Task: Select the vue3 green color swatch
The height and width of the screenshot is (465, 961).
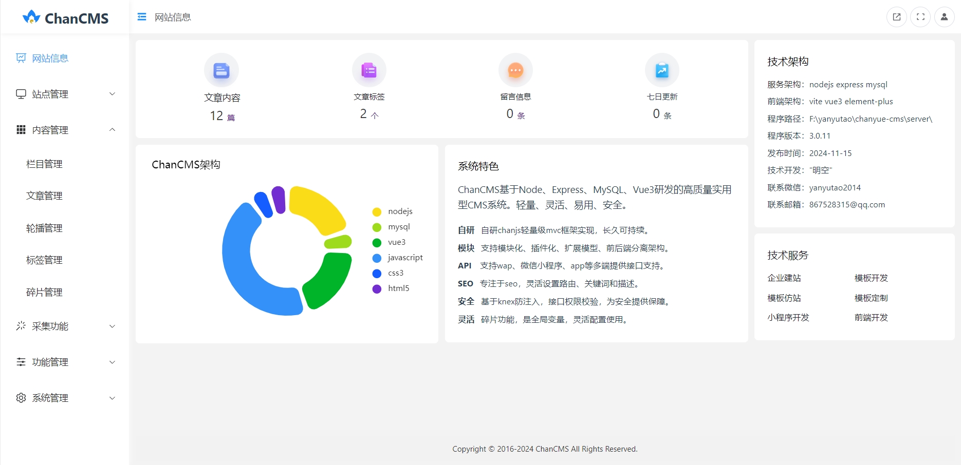Action: [x=377, y=242]
